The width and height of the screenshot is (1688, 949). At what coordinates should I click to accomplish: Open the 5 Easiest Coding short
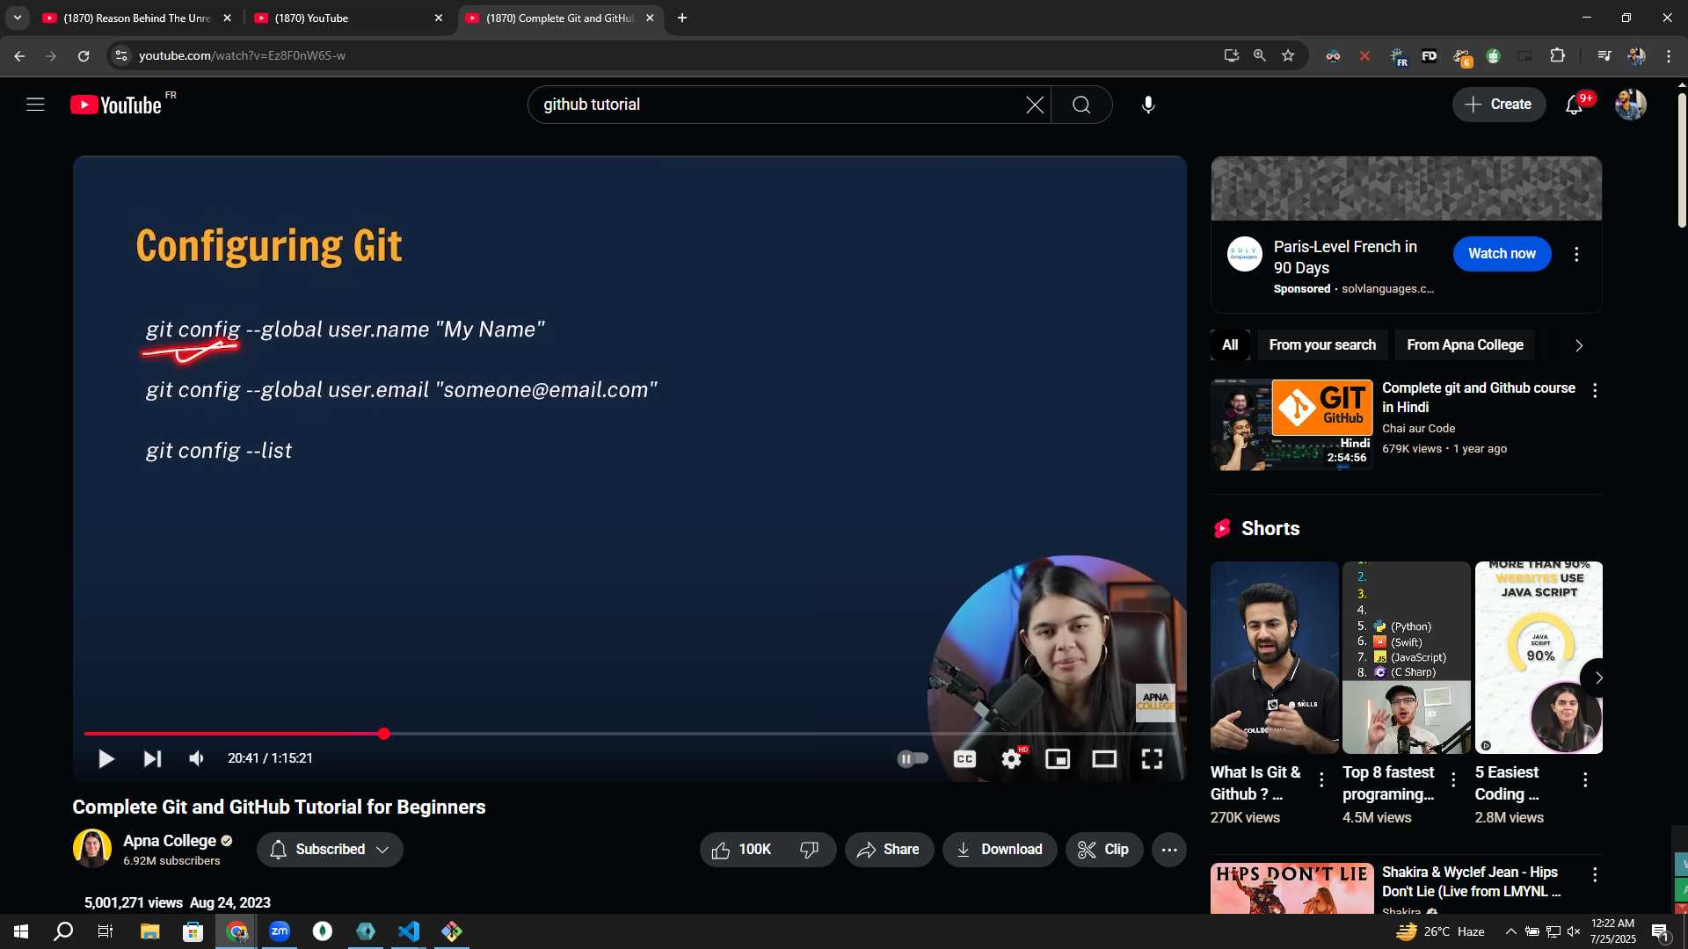(1539, 657)
